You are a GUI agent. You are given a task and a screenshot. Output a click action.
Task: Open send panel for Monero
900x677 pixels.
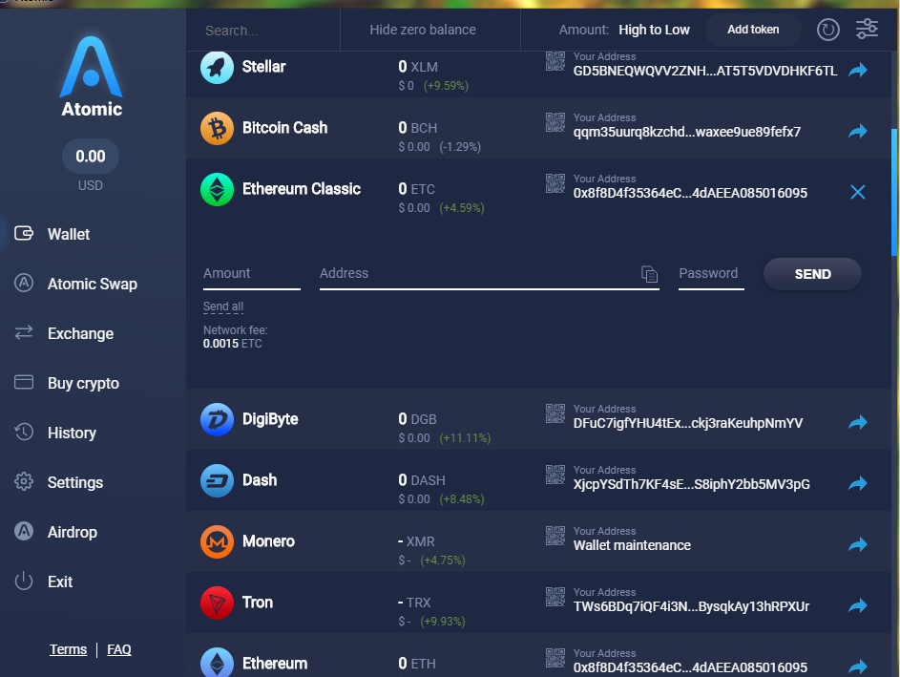pos(857,544)
